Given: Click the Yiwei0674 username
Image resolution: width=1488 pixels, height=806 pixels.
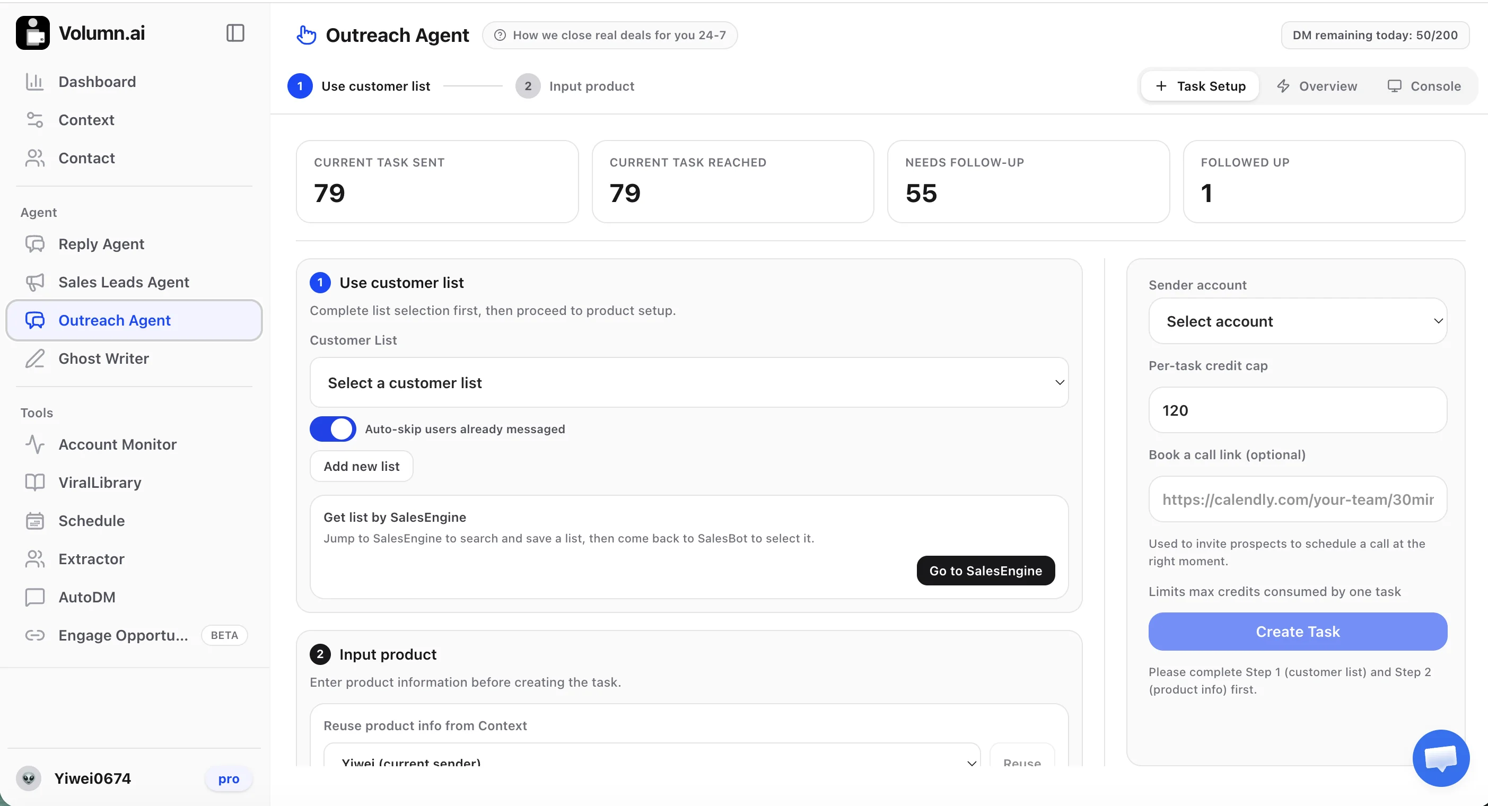Looking at the screenshot, I should 92,778.
